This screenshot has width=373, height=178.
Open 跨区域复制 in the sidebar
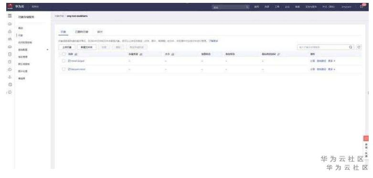(24, 64)
